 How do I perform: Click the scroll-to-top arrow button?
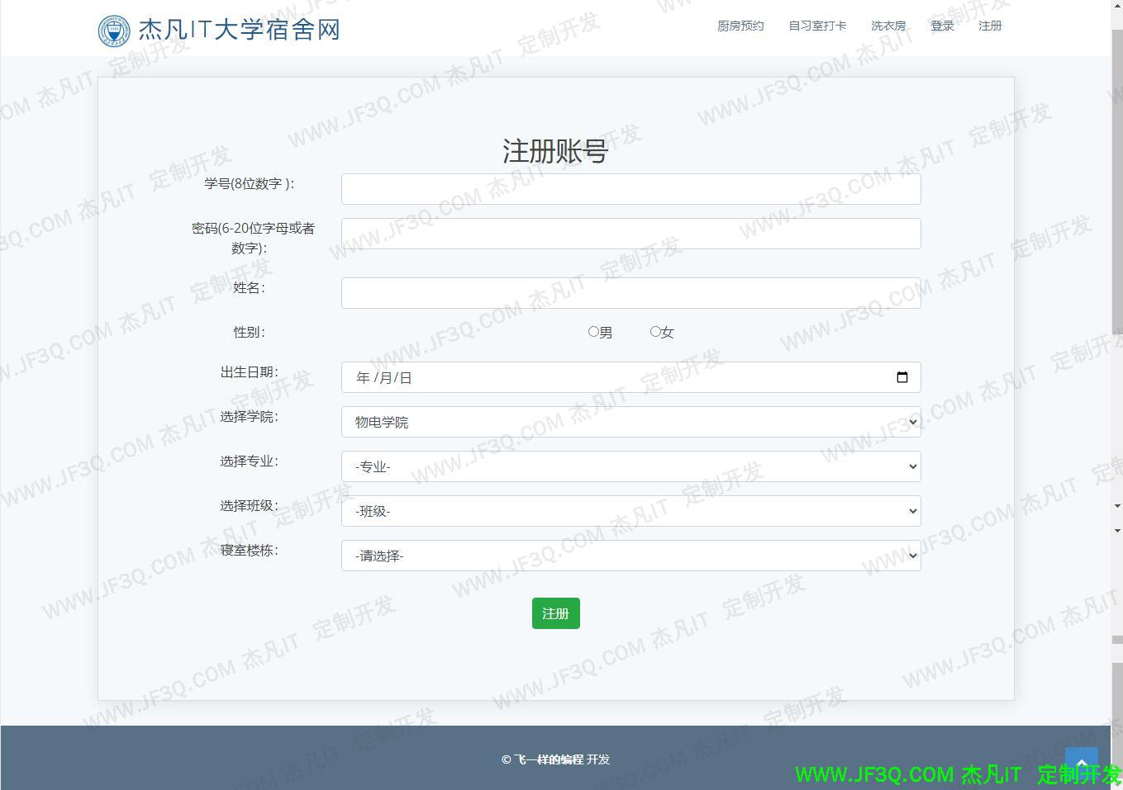pyautogui.click(x=1081, y=762)
